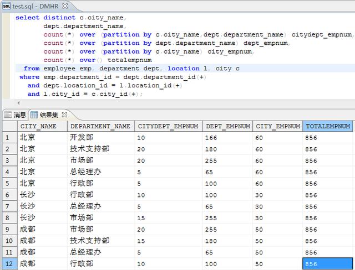Select row number 4 header
Viewport: 355px width, 270px height.
point(9,172)
